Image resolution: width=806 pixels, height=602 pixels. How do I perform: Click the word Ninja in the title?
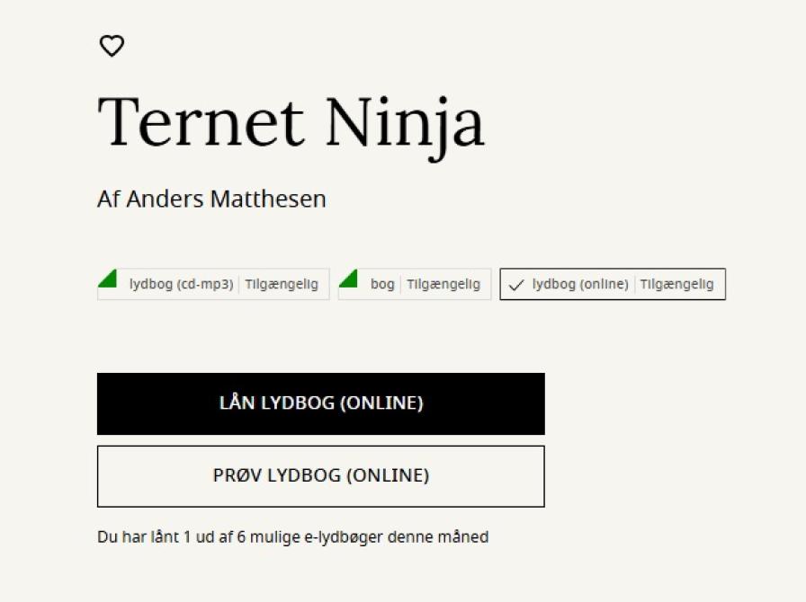point(405,128)
